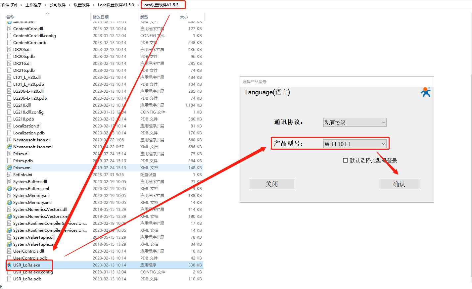
Task: Open the 产品型号 WH-L101-L dropdown
Action: (354, 144)
